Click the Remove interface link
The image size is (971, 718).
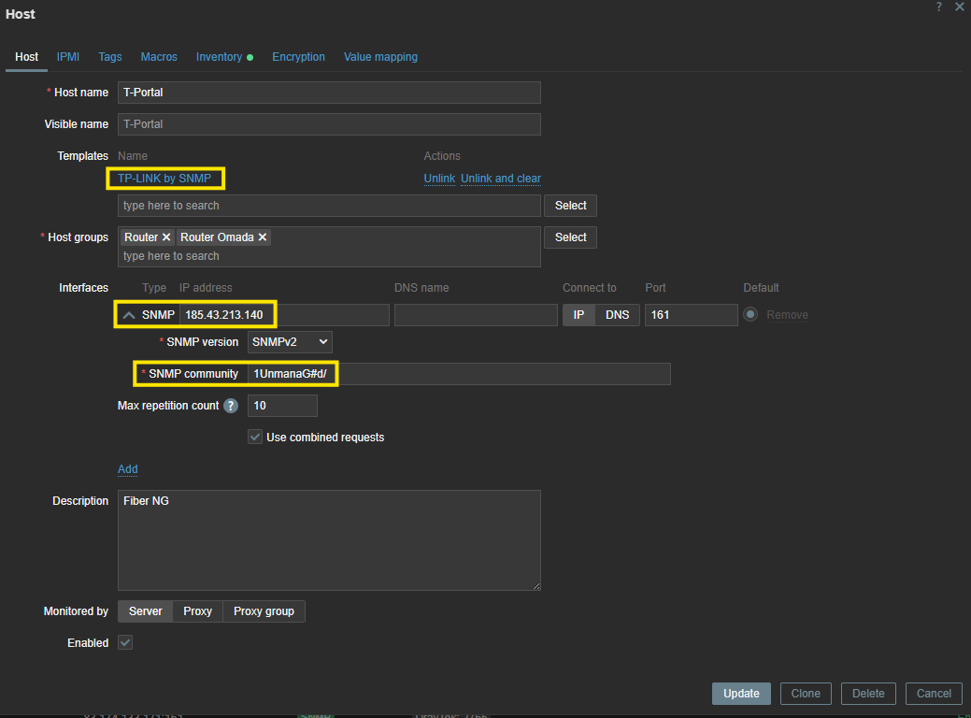(787, 315)
